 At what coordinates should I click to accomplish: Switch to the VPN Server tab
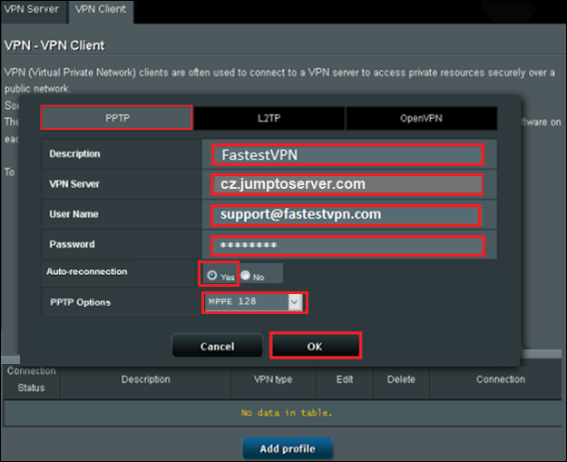tap(32, 10)
